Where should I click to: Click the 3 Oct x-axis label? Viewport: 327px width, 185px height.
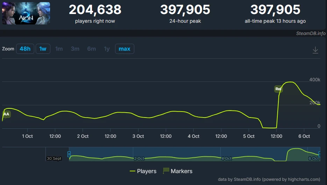(138, 136)
